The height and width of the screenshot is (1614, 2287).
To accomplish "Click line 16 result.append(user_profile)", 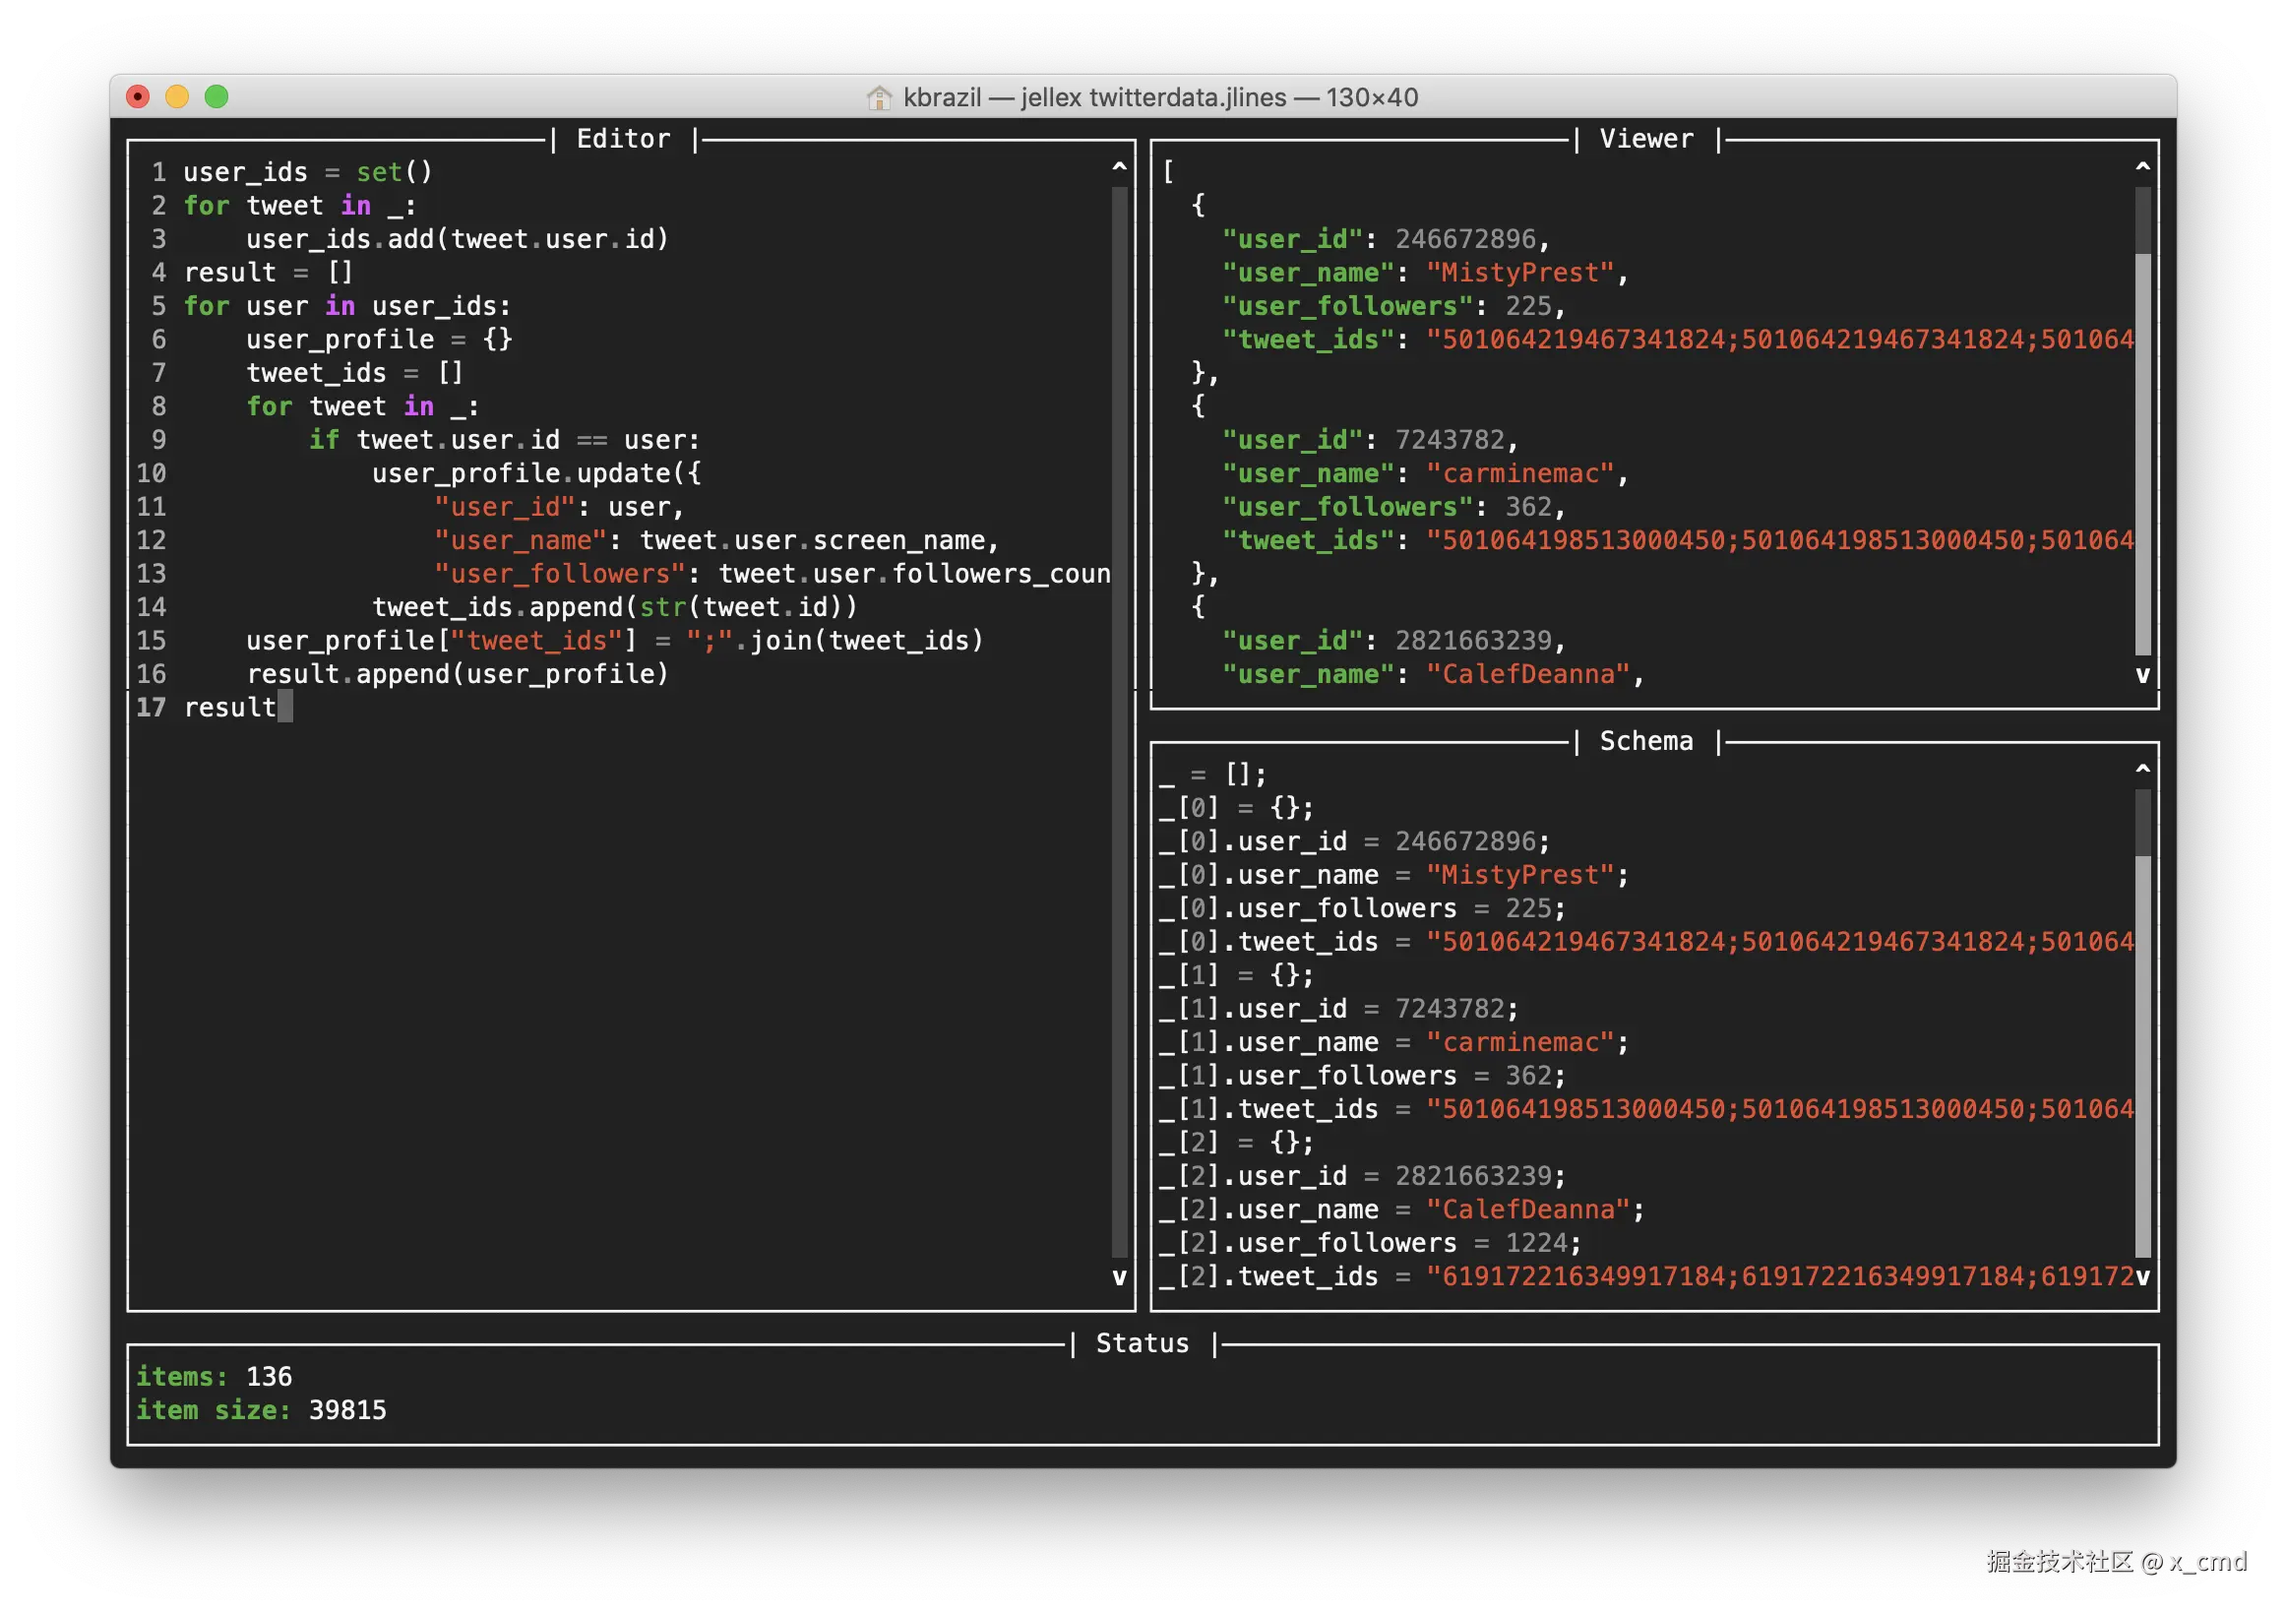I will [458, 674].
